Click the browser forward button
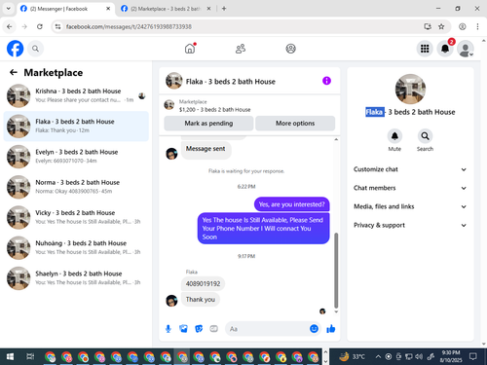 click(24, 26)
